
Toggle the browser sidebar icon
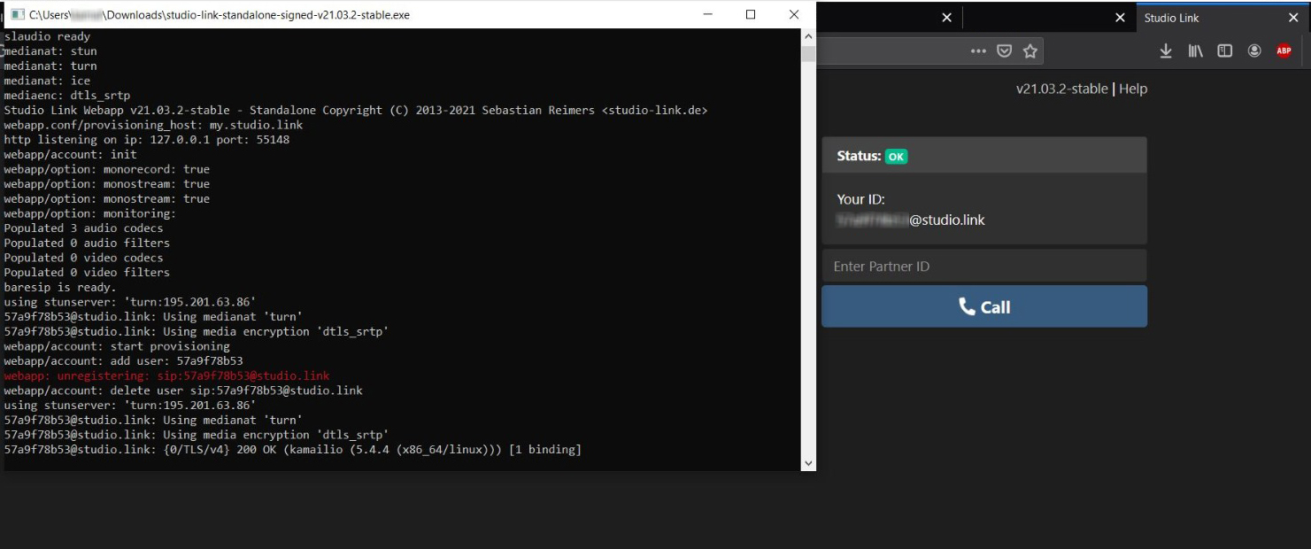point(1225,51)
